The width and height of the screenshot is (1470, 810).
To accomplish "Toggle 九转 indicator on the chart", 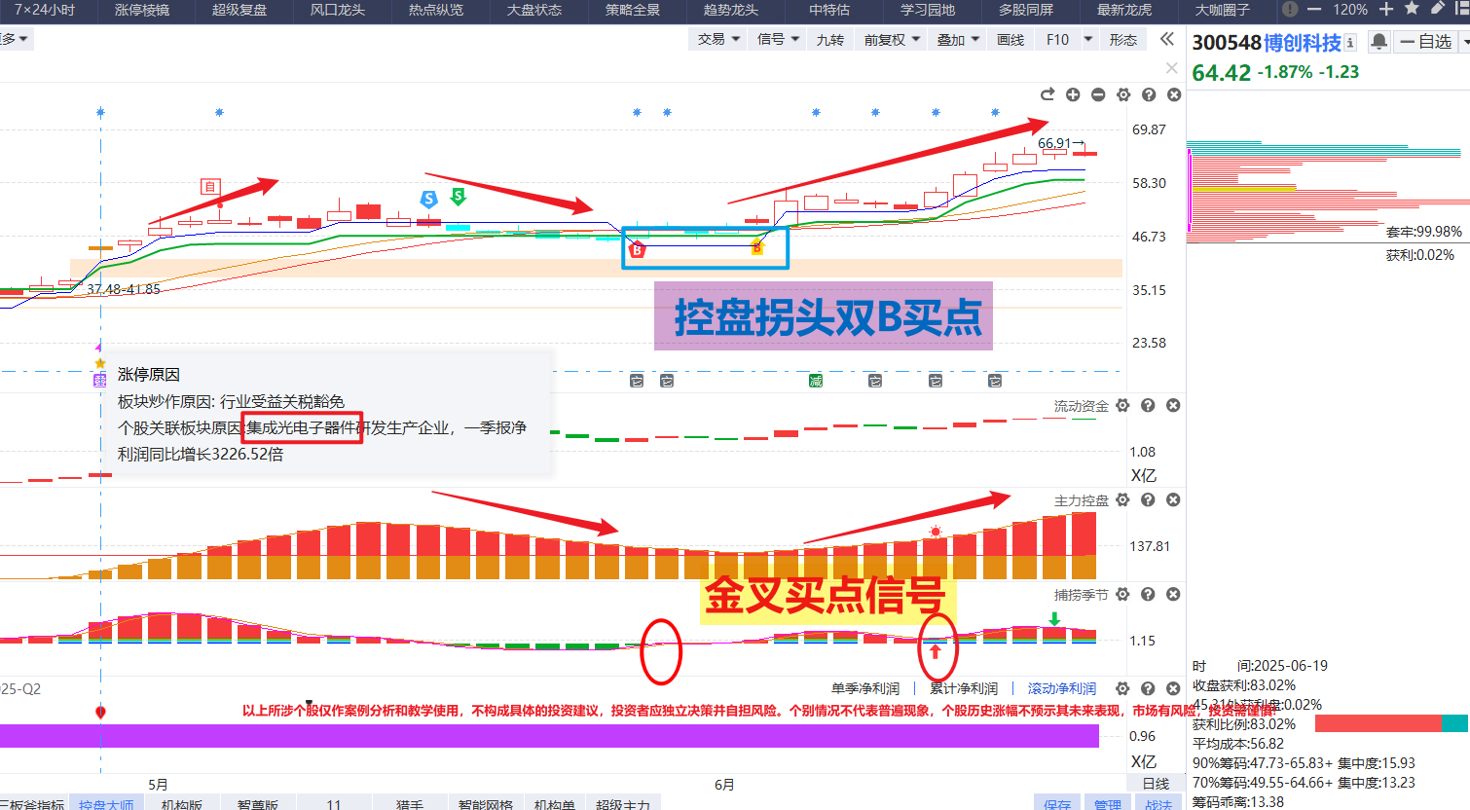I will pos(830,40).
